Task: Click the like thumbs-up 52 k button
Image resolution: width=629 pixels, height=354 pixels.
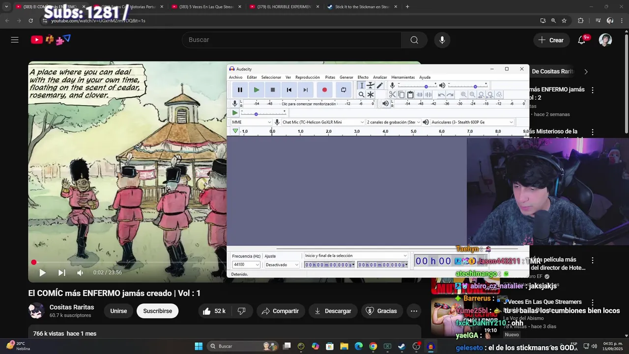Action: click(x=214, y=311)
